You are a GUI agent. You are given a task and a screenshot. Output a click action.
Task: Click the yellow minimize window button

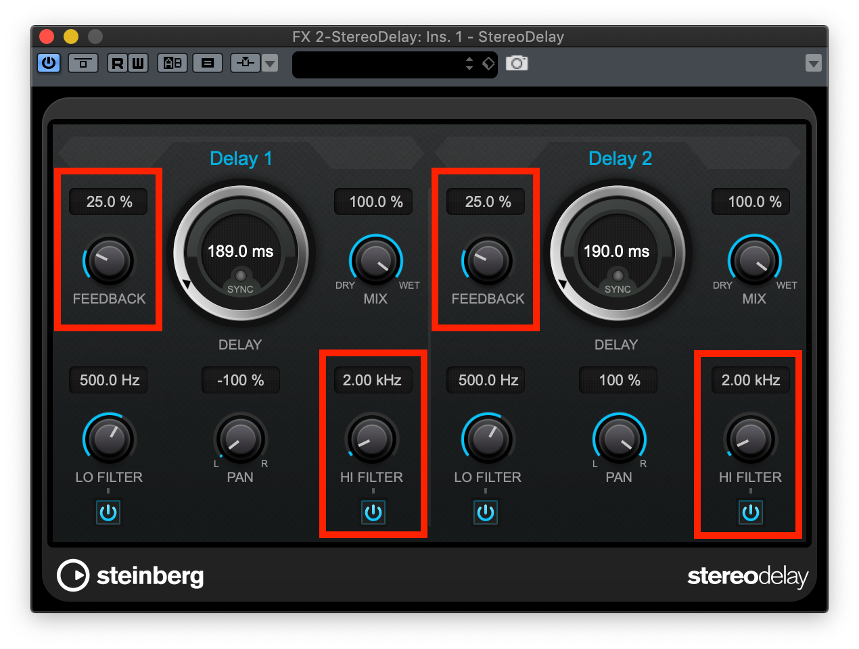(71, 37)
